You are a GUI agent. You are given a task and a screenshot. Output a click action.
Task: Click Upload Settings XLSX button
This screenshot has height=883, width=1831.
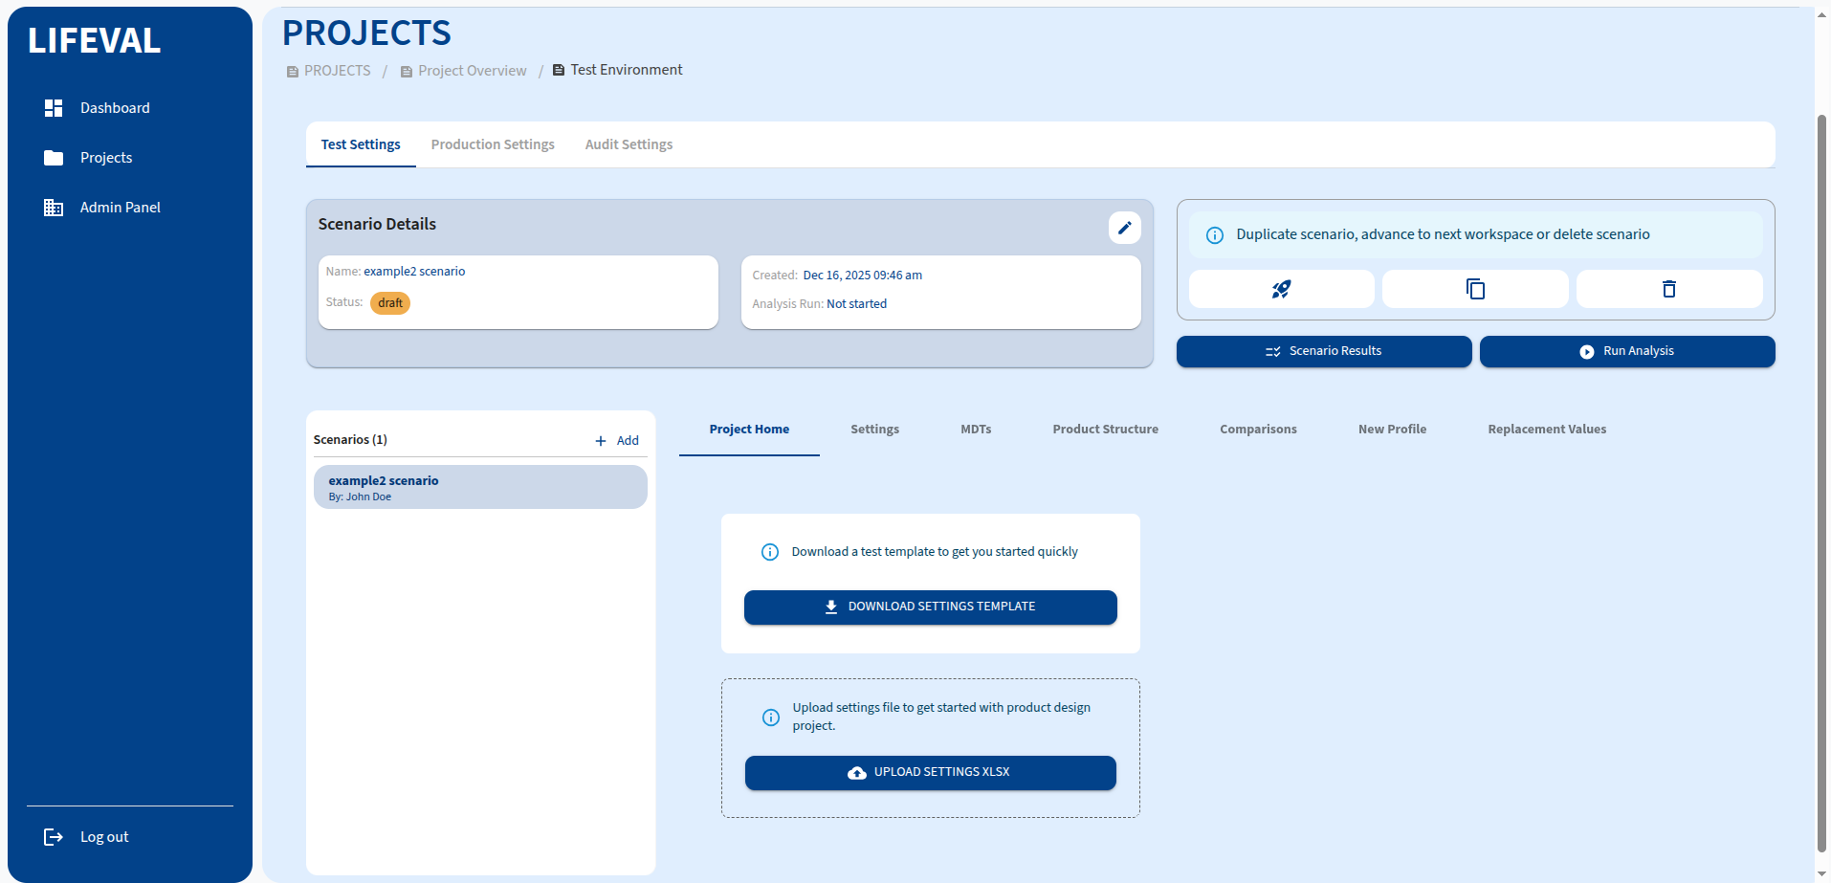930,772
